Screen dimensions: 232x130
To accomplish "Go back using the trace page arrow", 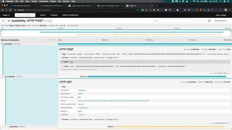I will (x=3, y=21).
